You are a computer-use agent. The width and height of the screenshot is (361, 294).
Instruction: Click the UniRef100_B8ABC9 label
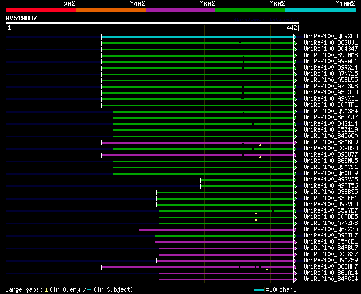[x=331, y=142]
